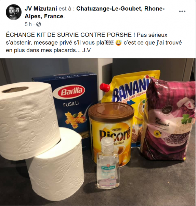Click the '5 h' post timestamp
This screenshot has height=206, width=196.
tap(28, 24)
